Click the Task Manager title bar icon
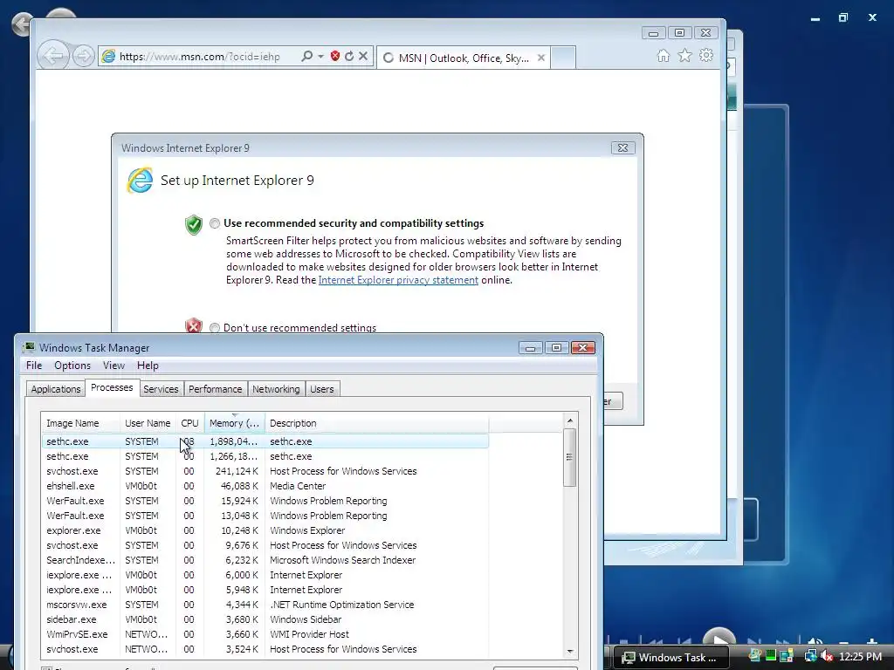The width and height of the screenshot is (894, 670). (x=29, y=347)
